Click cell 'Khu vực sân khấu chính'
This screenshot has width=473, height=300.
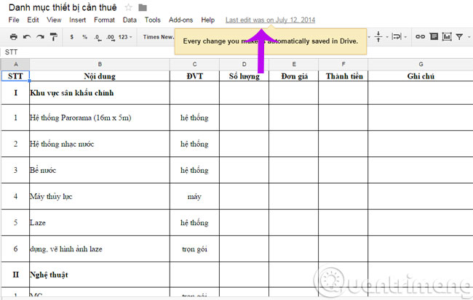tap(100, 93)
